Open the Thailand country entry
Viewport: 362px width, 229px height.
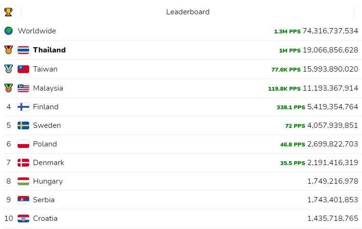pos(49,50)
